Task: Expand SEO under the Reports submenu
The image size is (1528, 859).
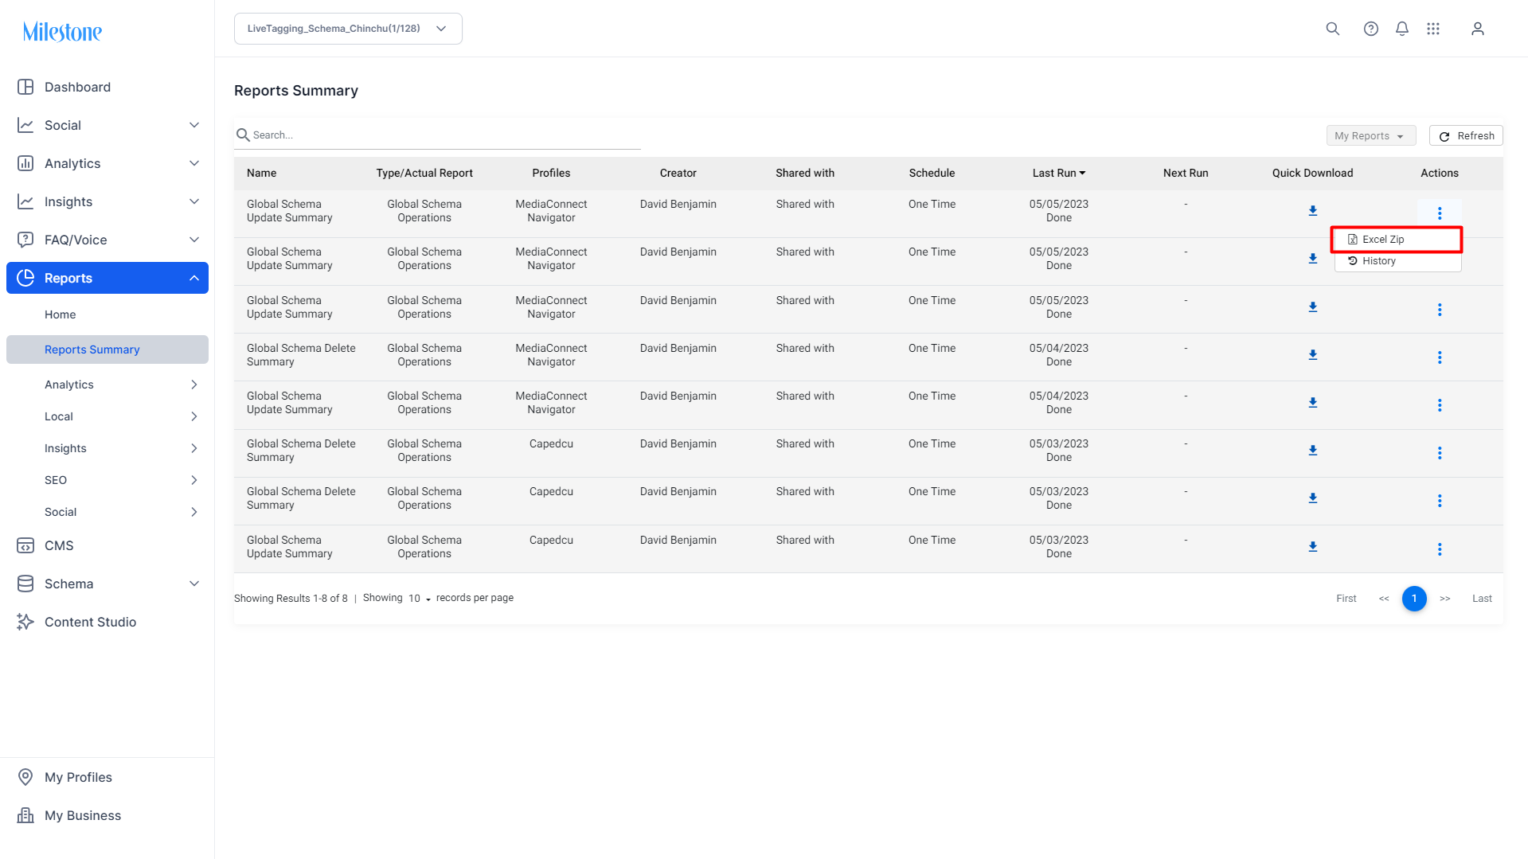Action: click(x=194, y=480)
